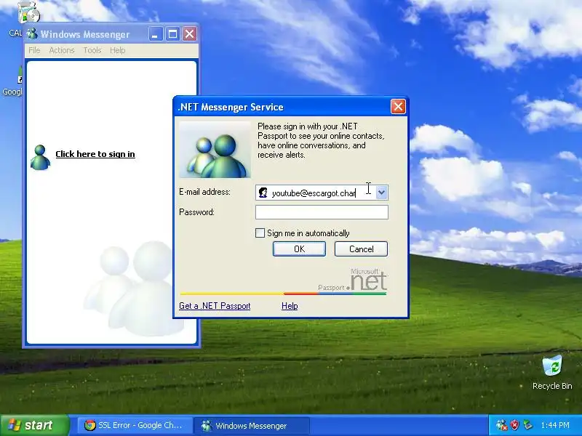Image resolution: width=582 pixels, height=436 pixels.
Task: Click the red security shield tray icon
Action: click(x=514, y=425)
